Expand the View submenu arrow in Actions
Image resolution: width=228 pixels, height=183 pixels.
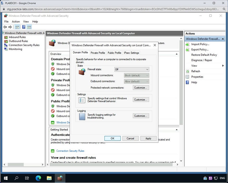(x=223, y=66)
